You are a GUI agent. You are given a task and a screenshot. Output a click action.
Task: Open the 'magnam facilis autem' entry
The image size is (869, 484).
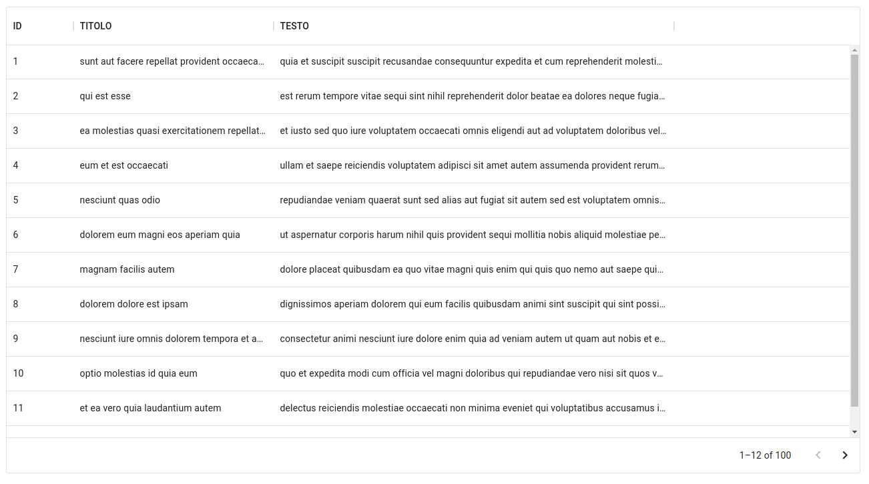[127, 269]
